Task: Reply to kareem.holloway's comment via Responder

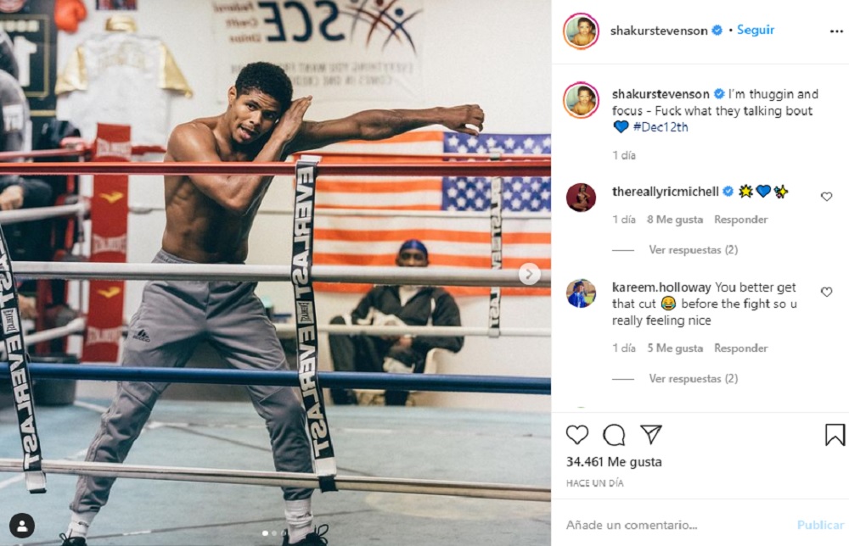Action: [740, 348]
